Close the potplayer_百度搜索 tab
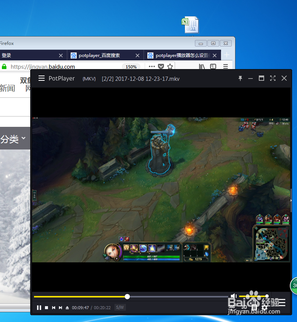The width and height of the screenshot is (297, 322). coord(138,55)
